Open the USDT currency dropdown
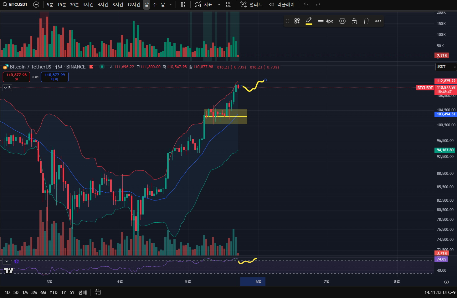This screenshot has width=457, height=298. 446,67
